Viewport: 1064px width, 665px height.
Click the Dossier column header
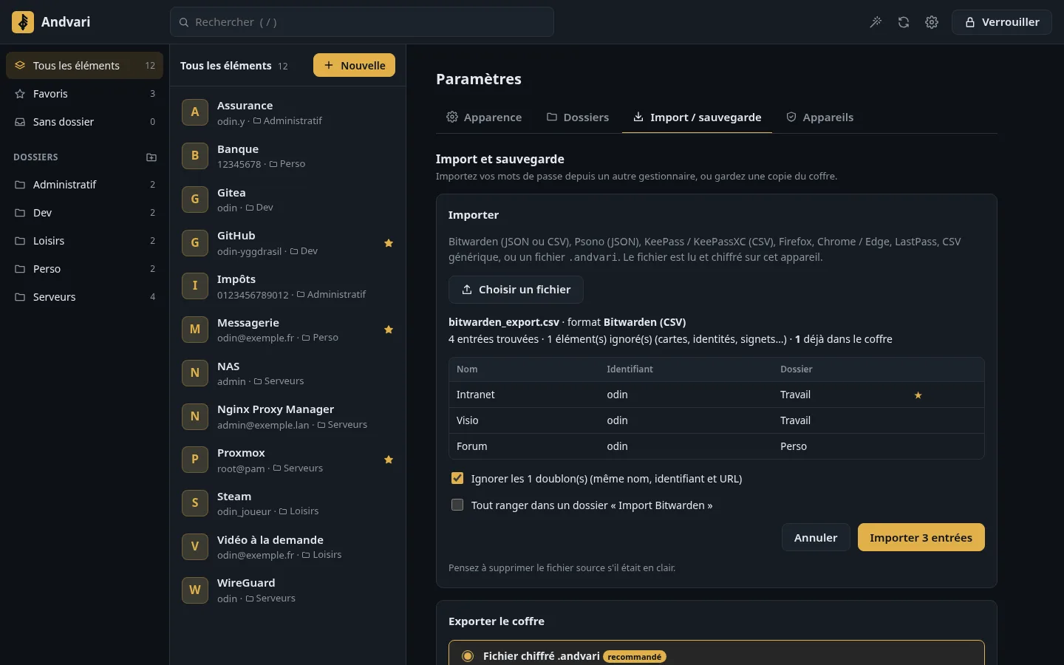point(796,369)
